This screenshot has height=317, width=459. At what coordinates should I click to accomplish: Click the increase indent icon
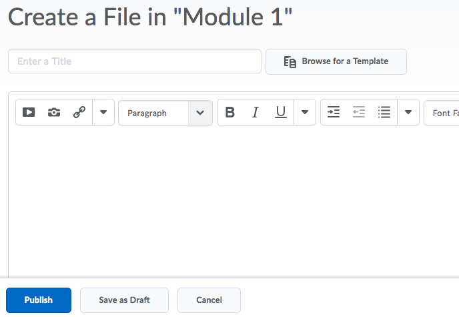pos(334,113)
